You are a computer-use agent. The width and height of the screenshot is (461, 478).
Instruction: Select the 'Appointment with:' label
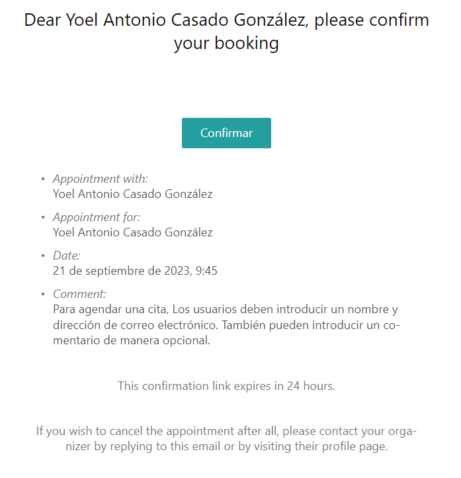[x=100, y=179]
